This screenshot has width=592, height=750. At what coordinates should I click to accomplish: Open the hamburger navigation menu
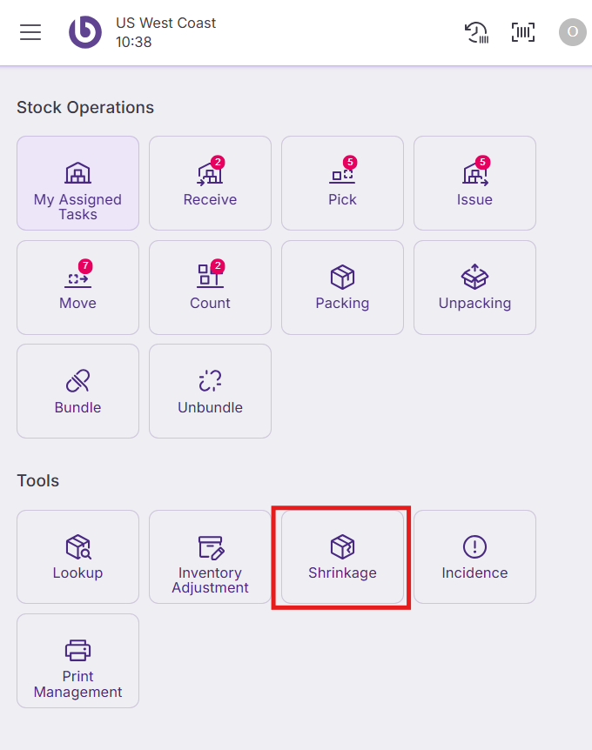tap(30, 33)
